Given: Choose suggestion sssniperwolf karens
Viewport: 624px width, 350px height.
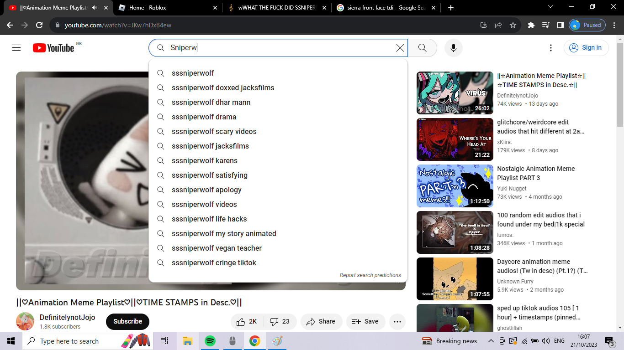Looking at the screenshot, I should click(278, 160).
